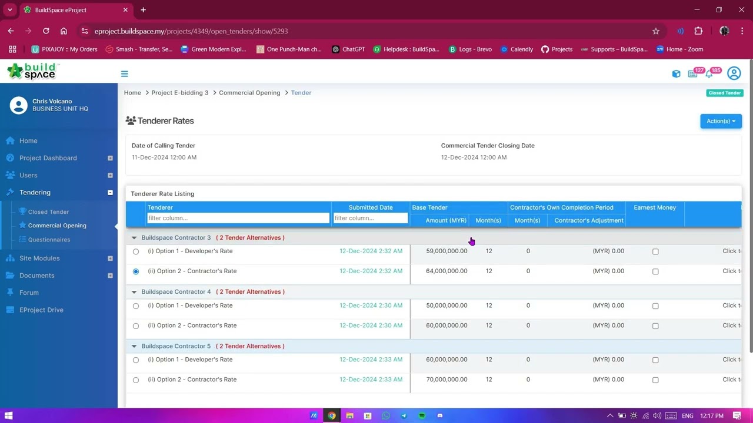Viewport: 753px width, 423px height.
Task: Open the browser extensions puzzle icon
Action: [698, 31]
